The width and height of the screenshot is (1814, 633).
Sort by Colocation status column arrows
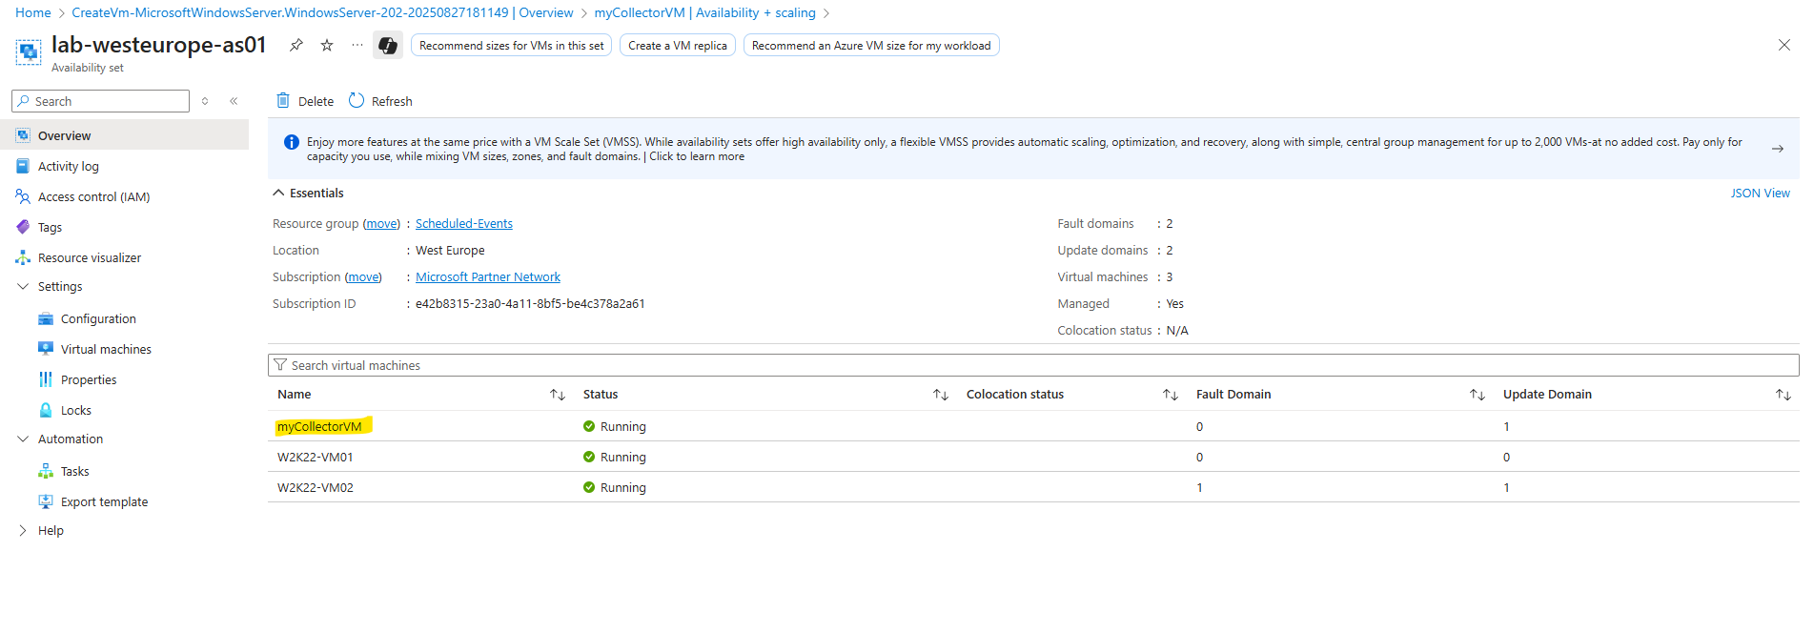pyautogui.click(x=1171, y=395)
